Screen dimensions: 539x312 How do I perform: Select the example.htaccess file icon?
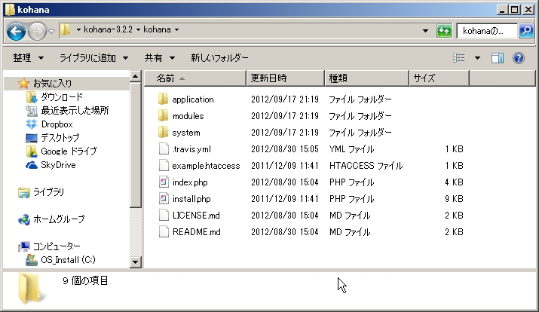(164, 165)
